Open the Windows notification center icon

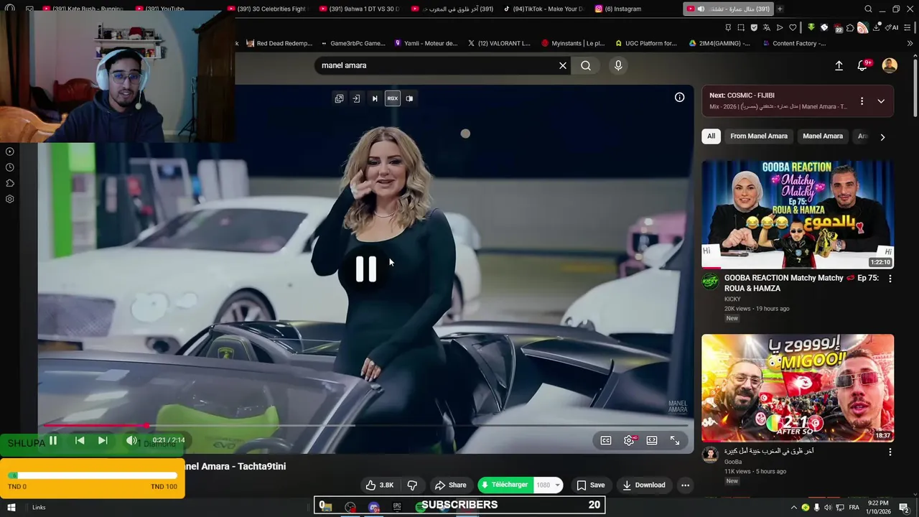904,508
